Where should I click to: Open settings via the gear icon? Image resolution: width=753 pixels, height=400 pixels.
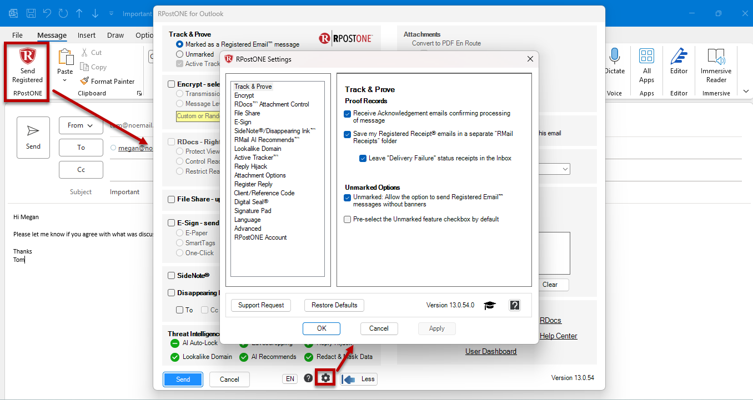325,378
